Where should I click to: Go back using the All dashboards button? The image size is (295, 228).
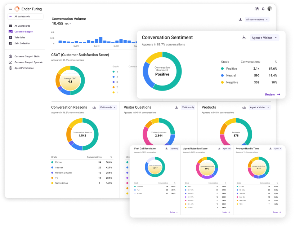25,16
